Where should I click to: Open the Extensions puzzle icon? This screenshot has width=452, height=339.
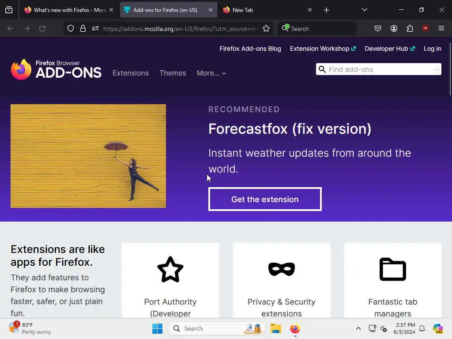[410, 29]
